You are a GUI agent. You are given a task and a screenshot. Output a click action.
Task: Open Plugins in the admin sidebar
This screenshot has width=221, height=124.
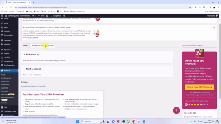tap(7, 54)
